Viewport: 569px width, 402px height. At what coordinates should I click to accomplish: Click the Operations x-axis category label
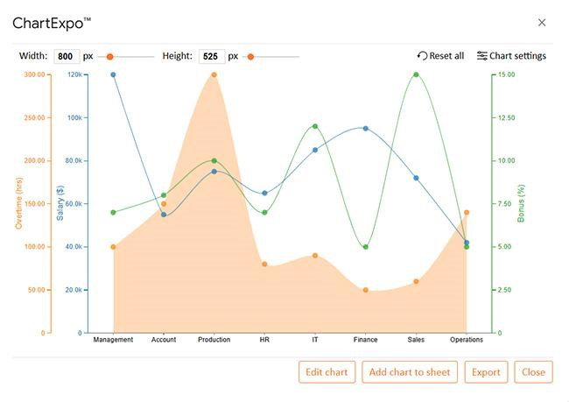[x=466, y=340]
